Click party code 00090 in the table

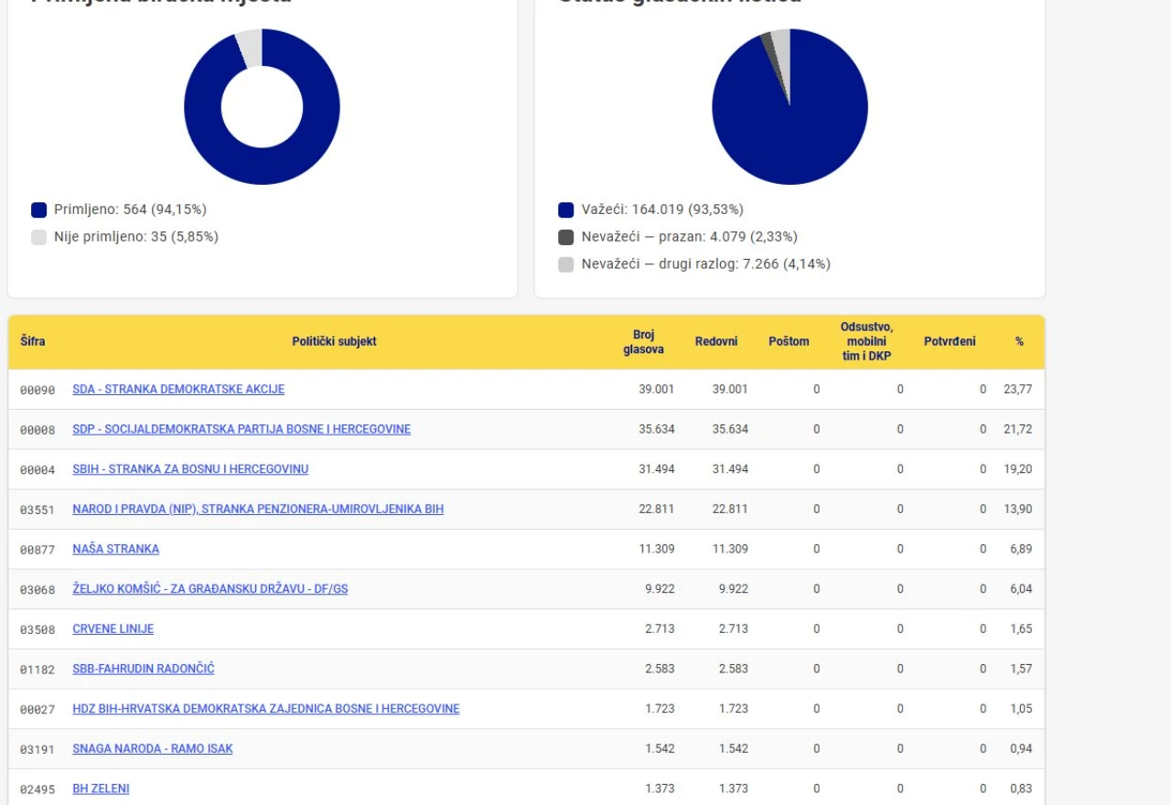click(x=38, y=390)
